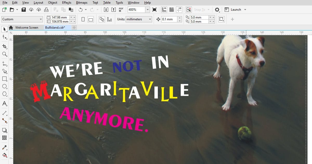
Task: Toggle the document grid
Action: 172,9
